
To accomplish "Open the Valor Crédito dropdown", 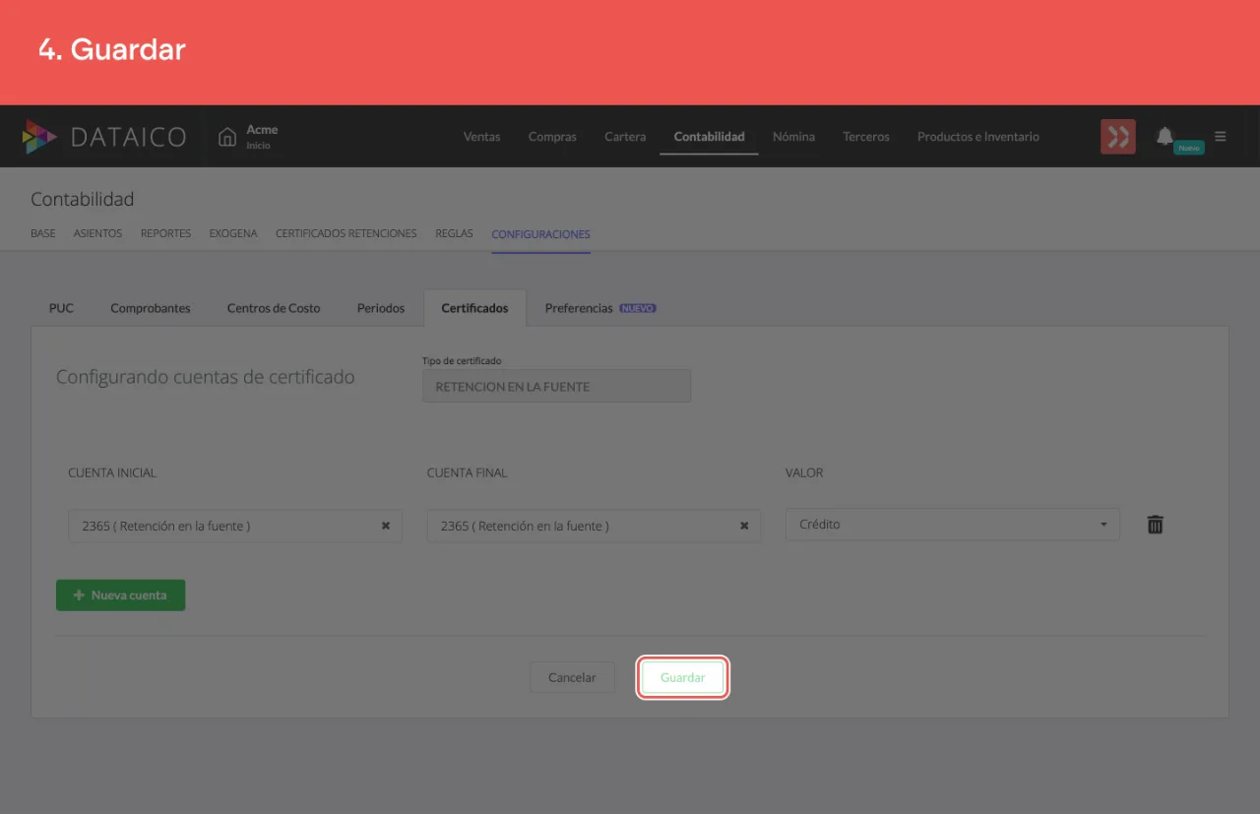I will click(x=953, y=525).
